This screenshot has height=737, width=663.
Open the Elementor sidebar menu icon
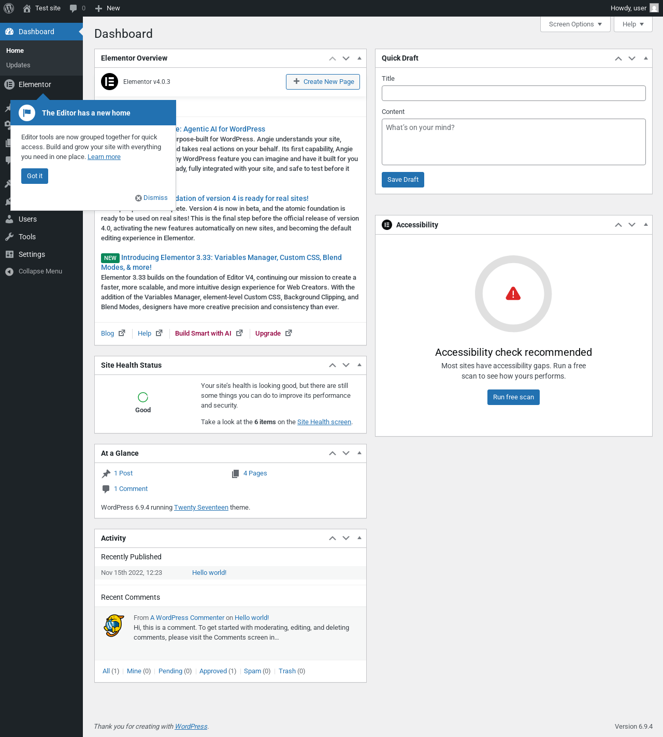[x=9, y=84]
